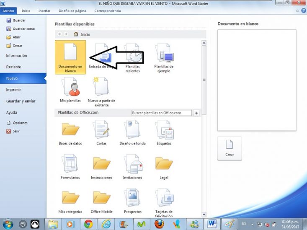
Task: Open the Invitaciones templates
Action: click(132, 167)
